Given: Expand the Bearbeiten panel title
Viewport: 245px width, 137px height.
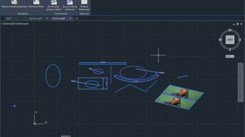Looking at the screenshot, I should (x=23, y=14).
